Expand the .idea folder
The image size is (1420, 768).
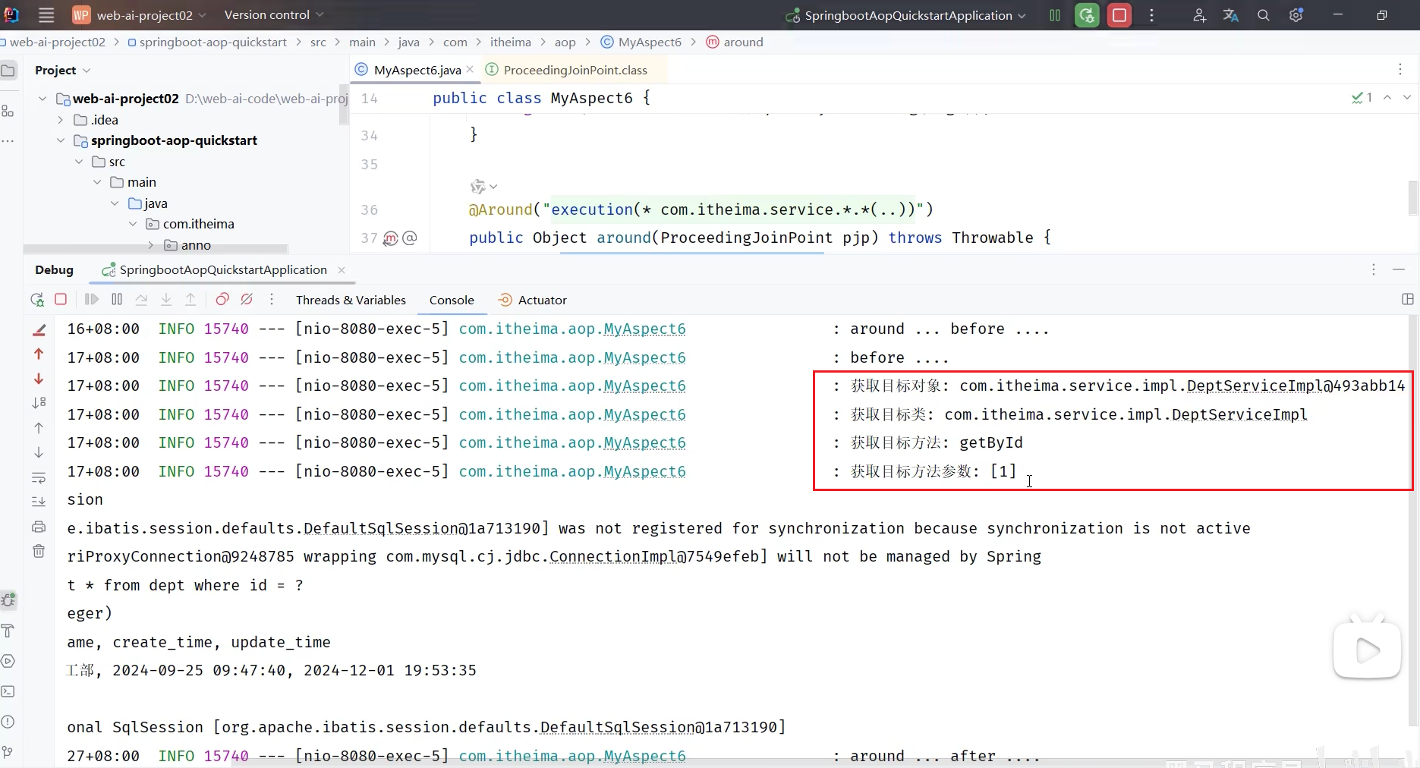[x=61, y=120]
